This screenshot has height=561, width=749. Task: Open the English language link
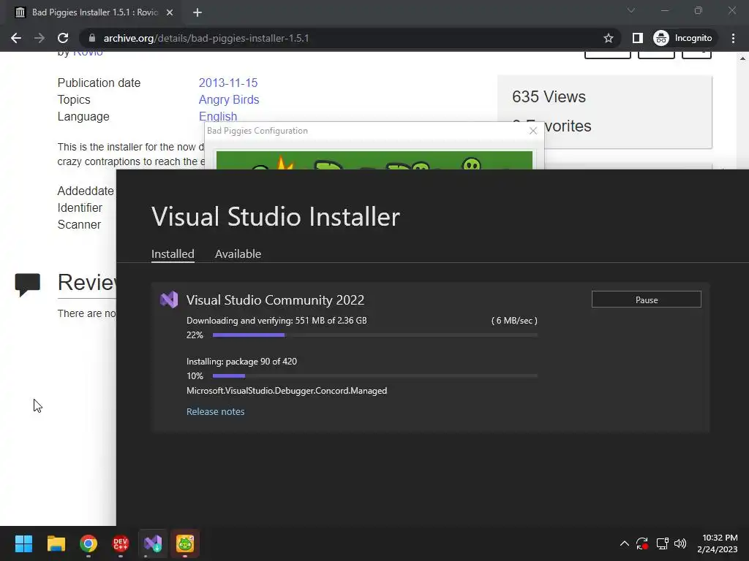click(x=218, y=116)
